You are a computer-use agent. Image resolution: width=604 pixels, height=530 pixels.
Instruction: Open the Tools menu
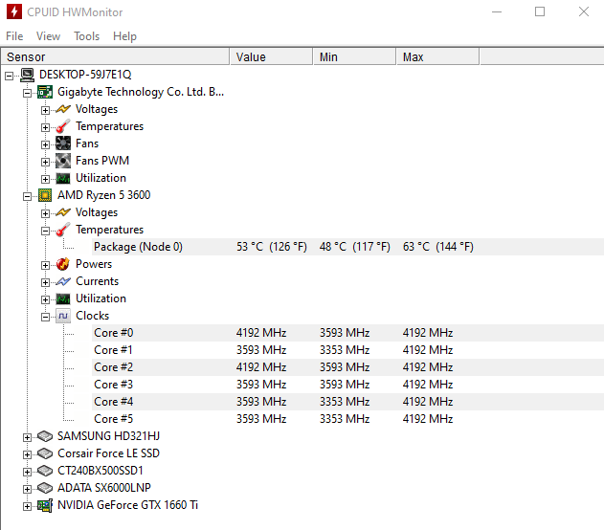tap(87, 36)
